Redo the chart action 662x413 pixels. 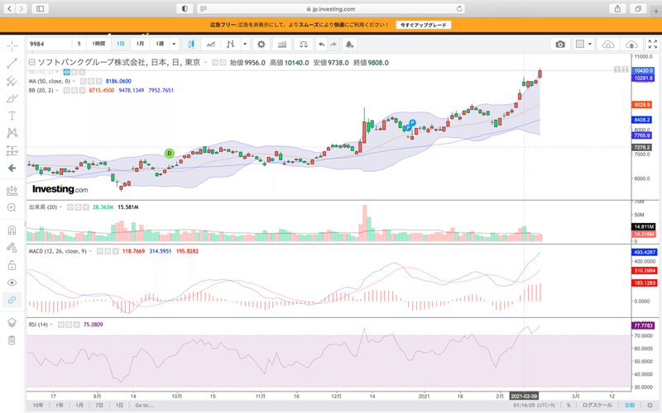(x=333, y=44)
